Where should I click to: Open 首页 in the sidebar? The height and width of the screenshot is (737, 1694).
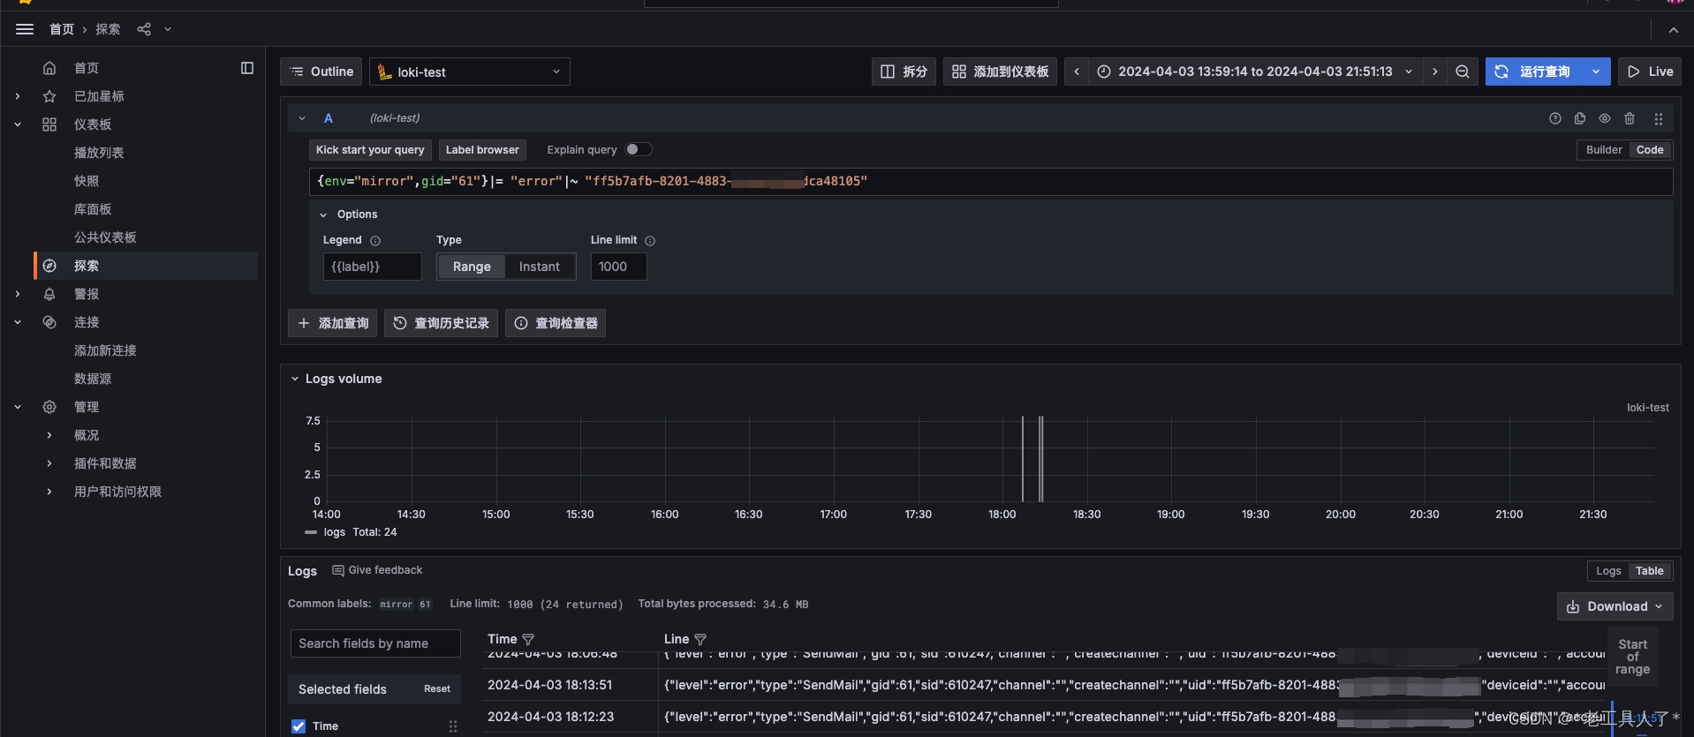(87, 68)
